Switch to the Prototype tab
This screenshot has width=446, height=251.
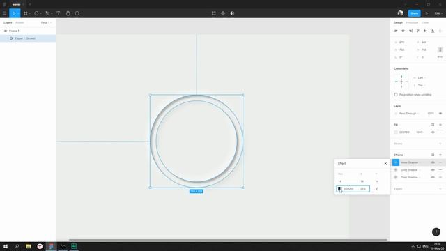tap(412, 22)
